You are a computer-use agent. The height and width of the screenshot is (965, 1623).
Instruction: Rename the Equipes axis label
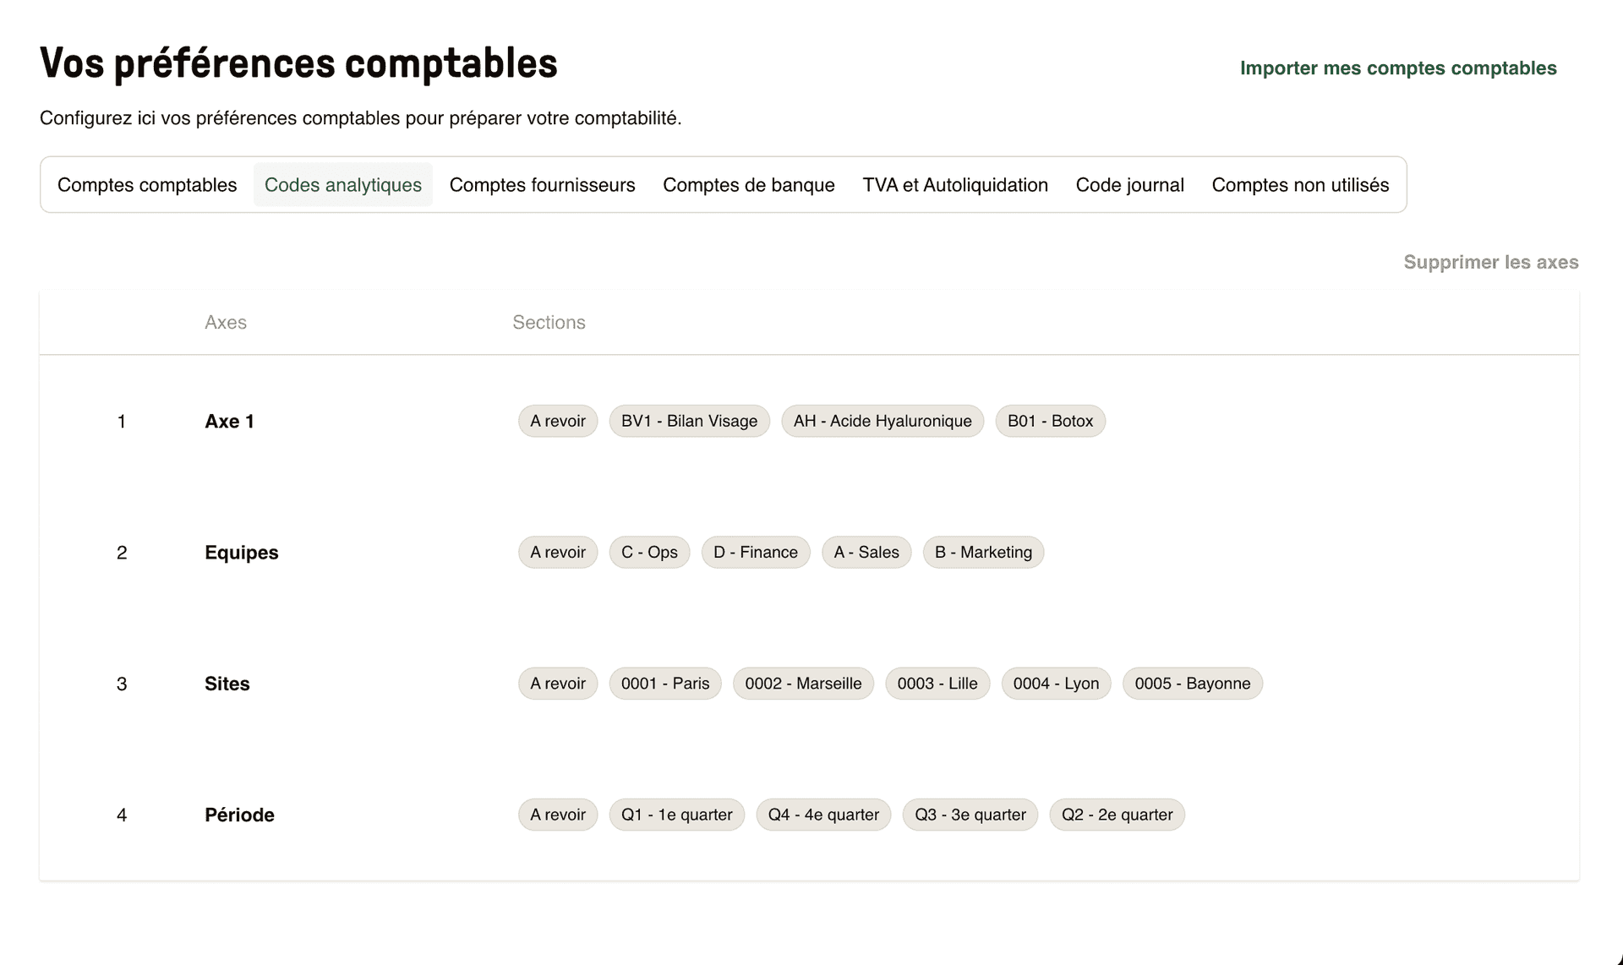coord(241,552)
